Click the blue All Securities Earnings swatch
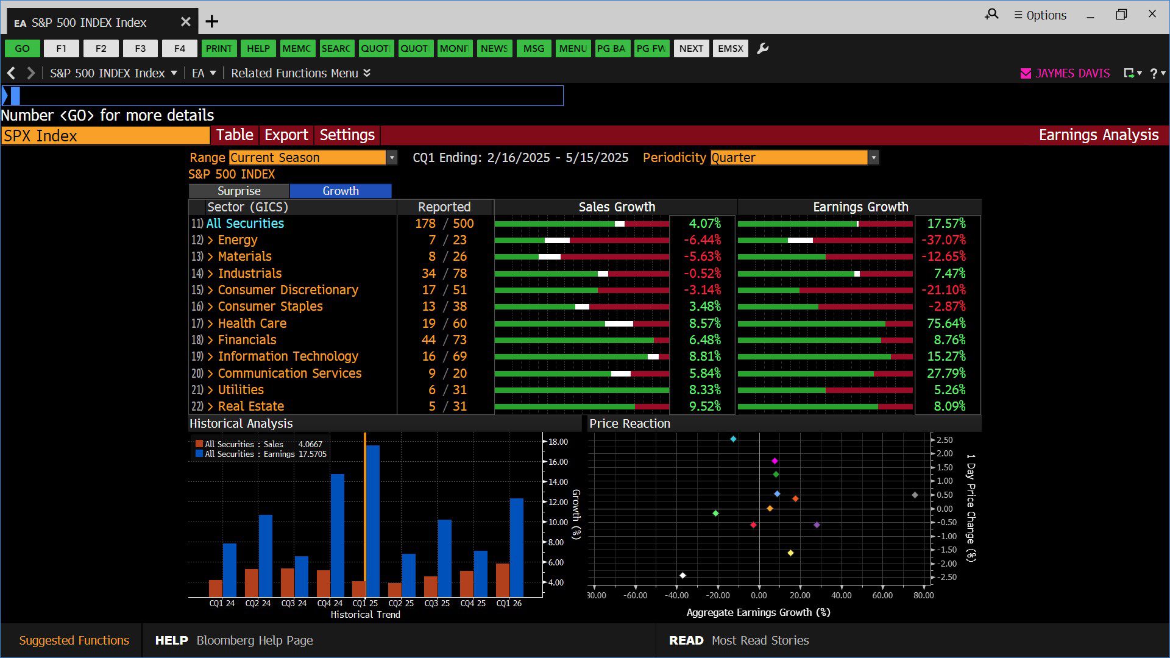 [x=199, y=454]
